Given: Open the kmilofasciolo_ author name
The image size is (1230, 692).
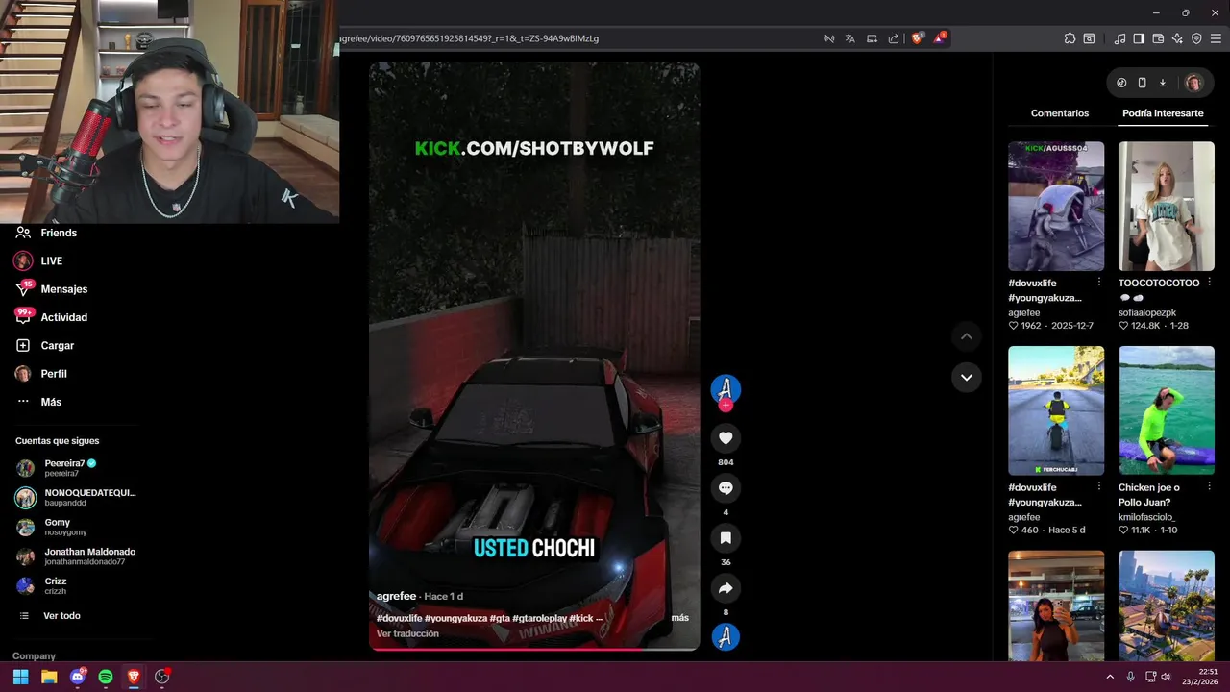Looking at the screenshot, I should click(1147, 517).
